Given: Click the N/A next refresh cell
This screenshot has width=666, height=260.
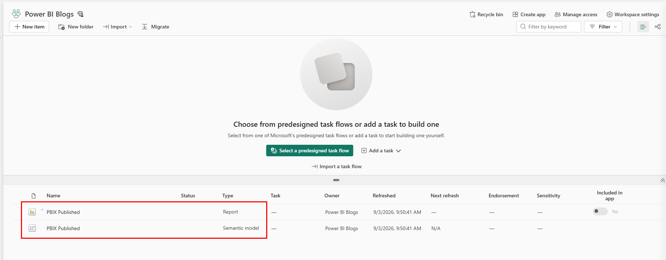Looking at the screenshot, I should pos(436,228).
